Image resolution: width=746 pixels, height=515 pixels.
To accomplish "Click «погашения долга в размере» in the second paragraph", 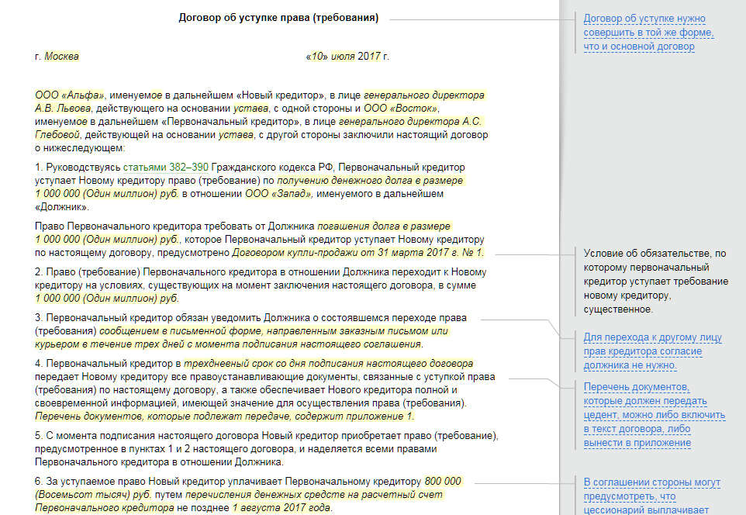I will tap(383, 226).
